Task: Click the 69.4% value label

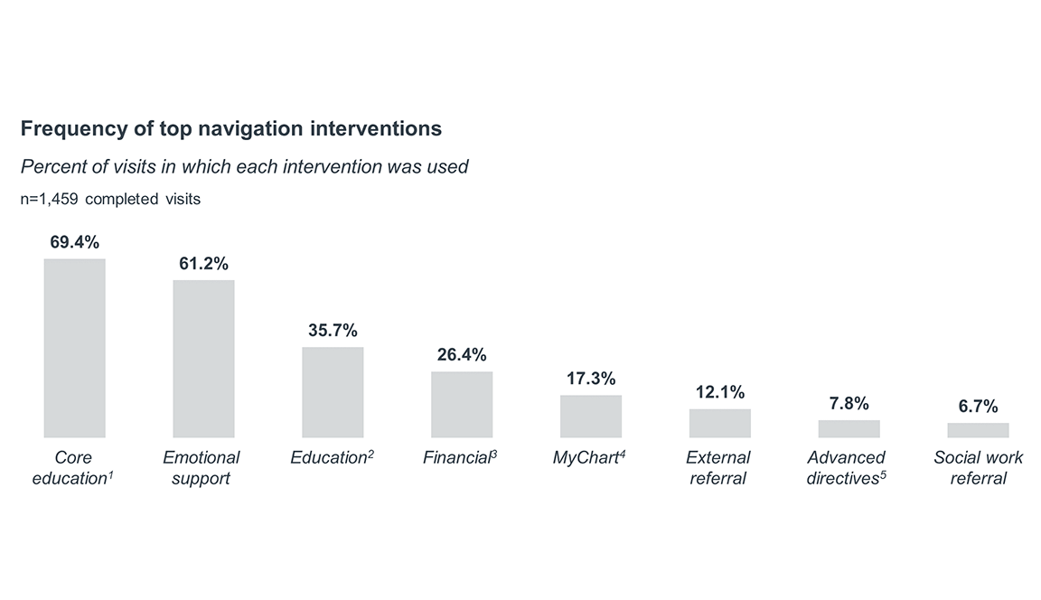Action: click(x=74, y=242)
